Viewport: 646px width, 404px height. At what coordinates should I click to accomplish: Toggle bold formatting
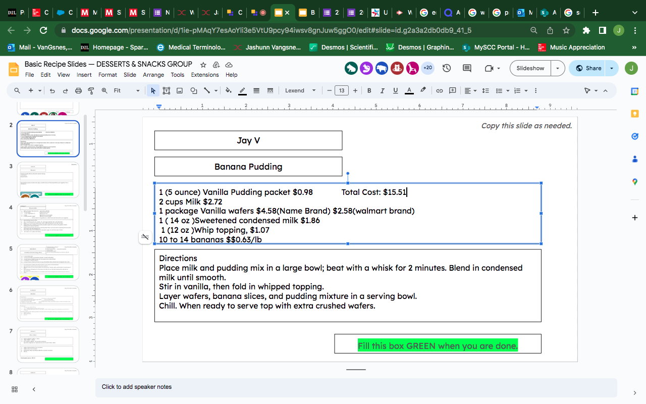(369, 90)
